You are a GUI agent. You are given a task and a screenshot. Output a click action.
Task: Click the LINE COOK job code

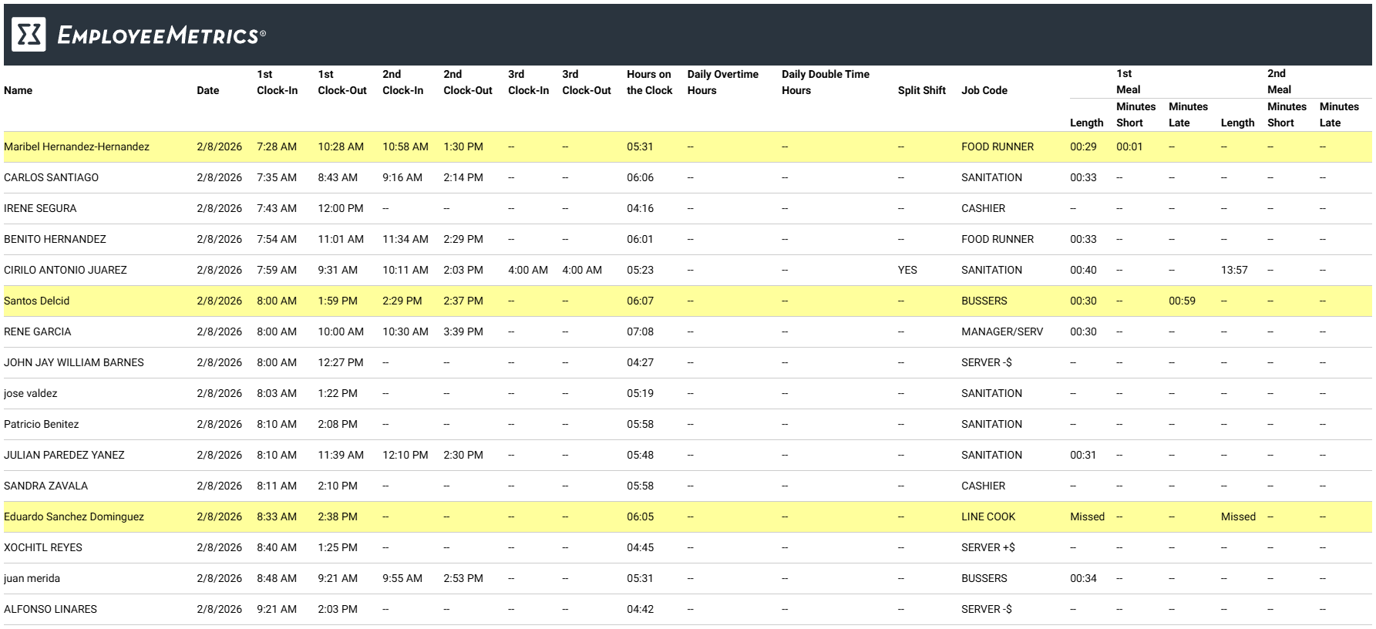pyautogui.click(x=987, y=516)
